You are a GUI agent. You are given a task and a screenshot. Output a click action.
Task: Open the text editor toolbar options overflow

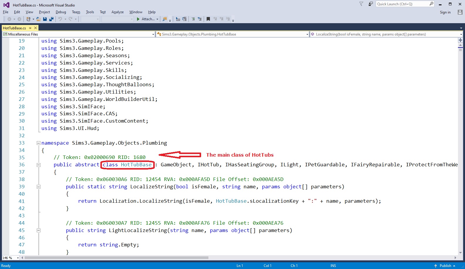233,20
